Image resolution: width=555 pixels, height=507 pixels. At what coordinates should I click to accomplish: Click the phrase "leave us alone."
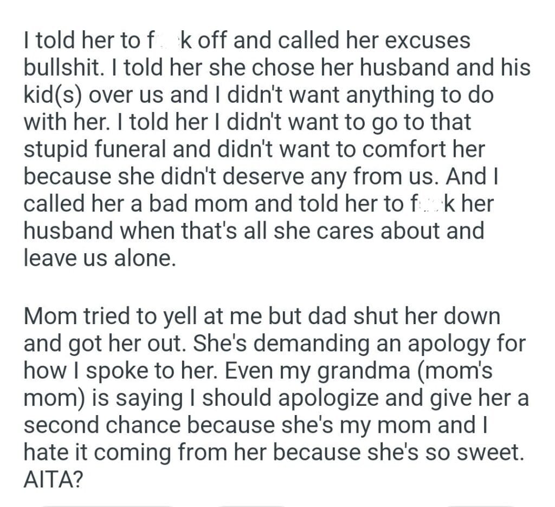100,258
